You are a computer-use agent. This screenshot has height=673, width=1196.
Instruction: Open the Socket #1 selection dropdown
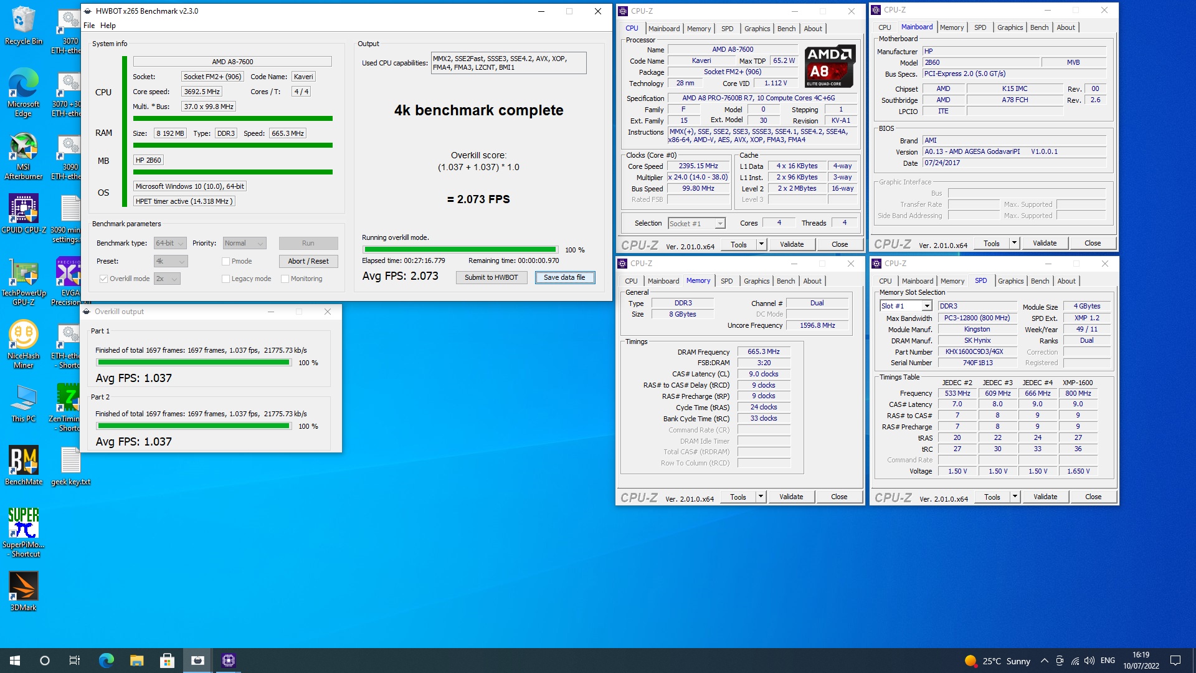pos(696,223)
